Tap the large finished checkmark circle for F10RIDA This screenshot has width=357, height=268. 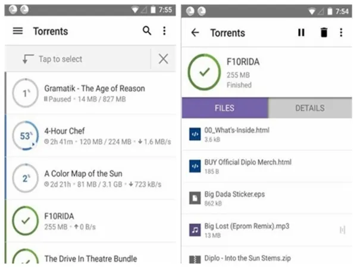point(204,72)
